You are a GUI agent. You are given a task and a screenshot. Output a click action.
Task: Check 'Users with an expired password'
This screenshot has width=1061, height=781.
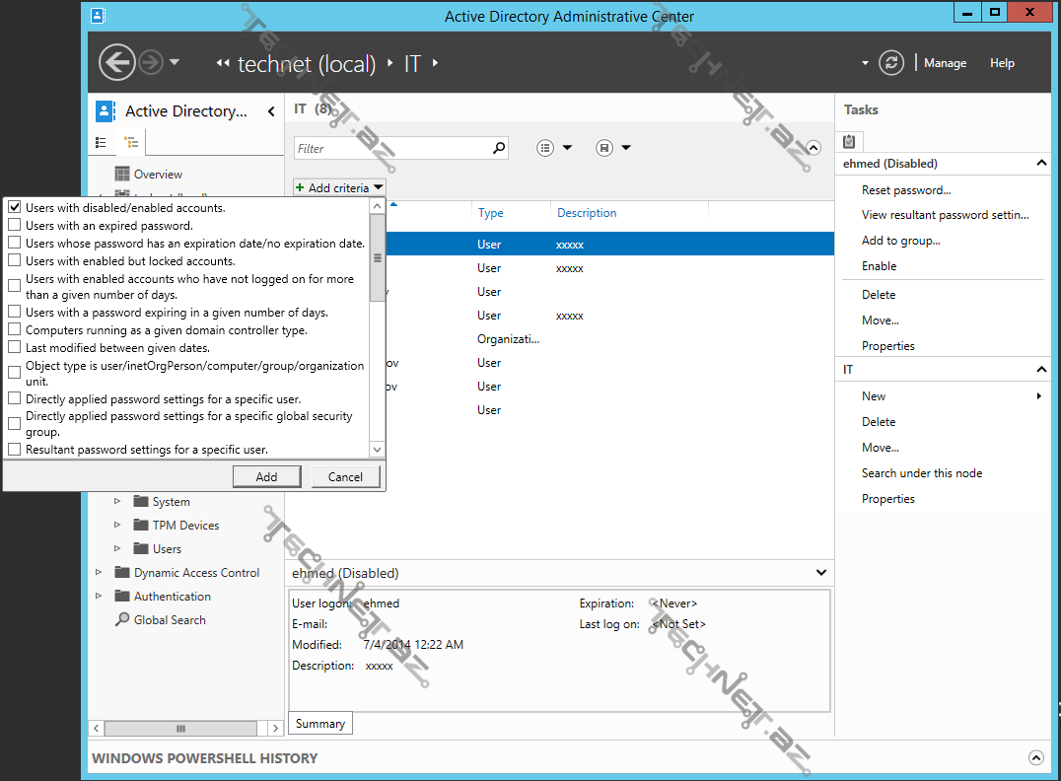point(14,224)
